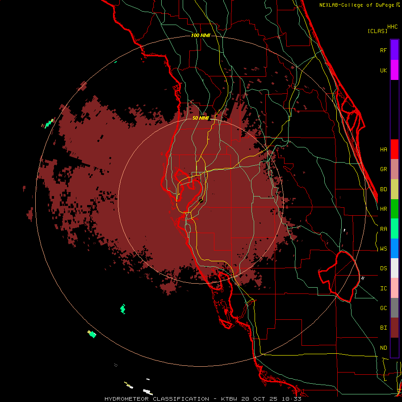Click the "BD" legend label
Screen dimensions: 402x402
pyautogui.click(x=383, y=189)
